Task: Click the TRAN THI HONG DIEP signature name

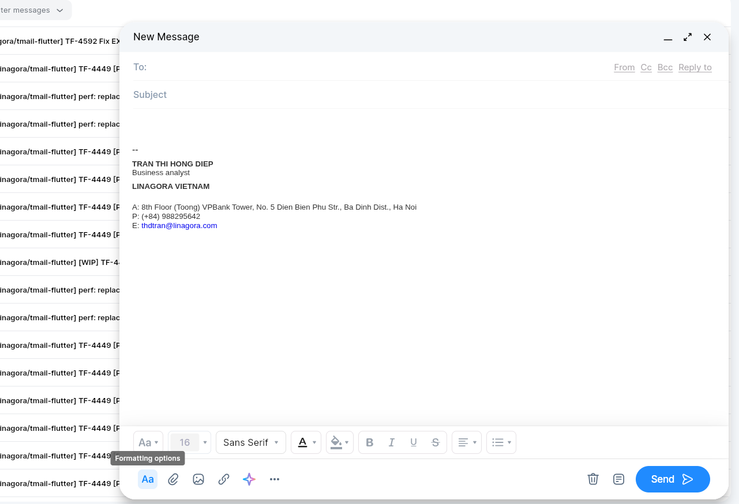Action: tap(172, 164)
